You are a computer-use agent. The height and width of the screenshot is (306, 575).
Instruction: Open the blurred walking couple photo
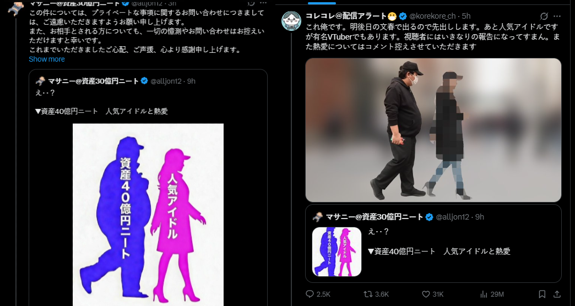pyautogui.click(x=433, y=130)
